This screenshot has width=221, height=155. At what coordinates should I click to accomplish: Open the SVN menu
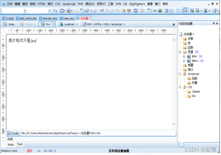click(118, 4)
